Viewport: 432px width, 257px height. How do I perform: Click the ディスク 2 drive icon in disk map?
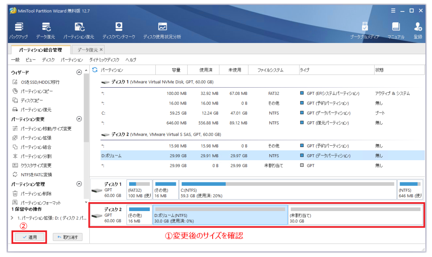pyautogui.click(x=97, y=216)
